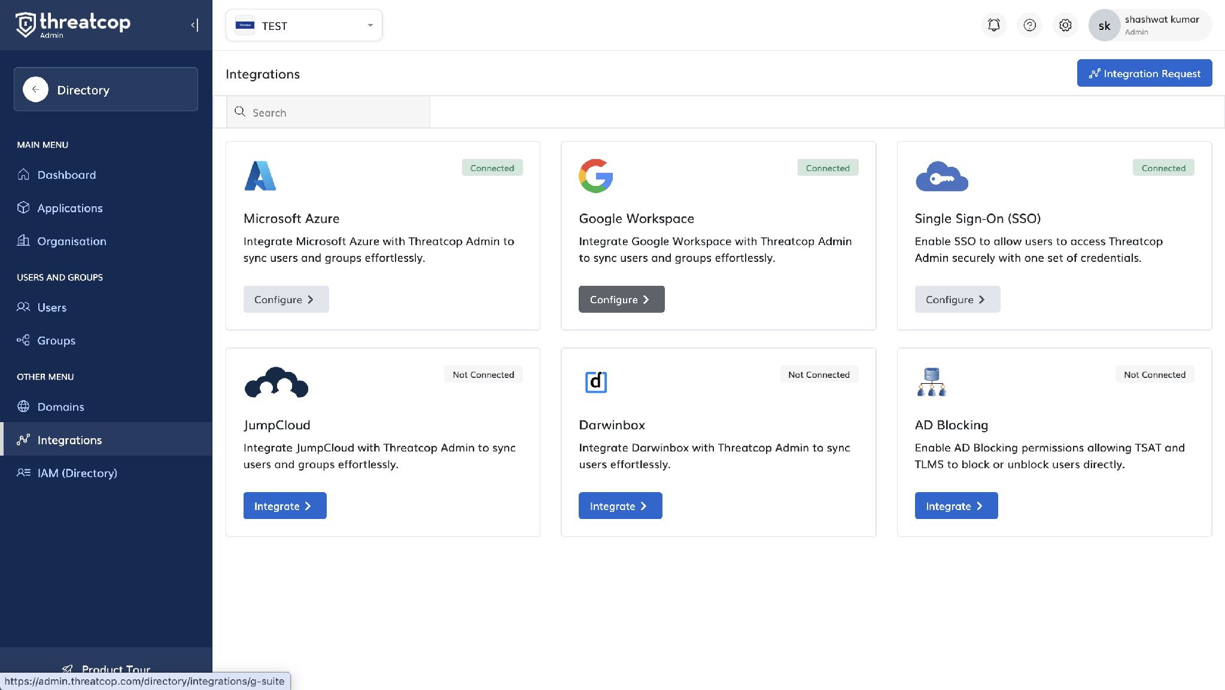This screenshot has width=1225, height=690.
Task: Click the Single Sign-On (SSO) card title
Action: coord(978,219)
